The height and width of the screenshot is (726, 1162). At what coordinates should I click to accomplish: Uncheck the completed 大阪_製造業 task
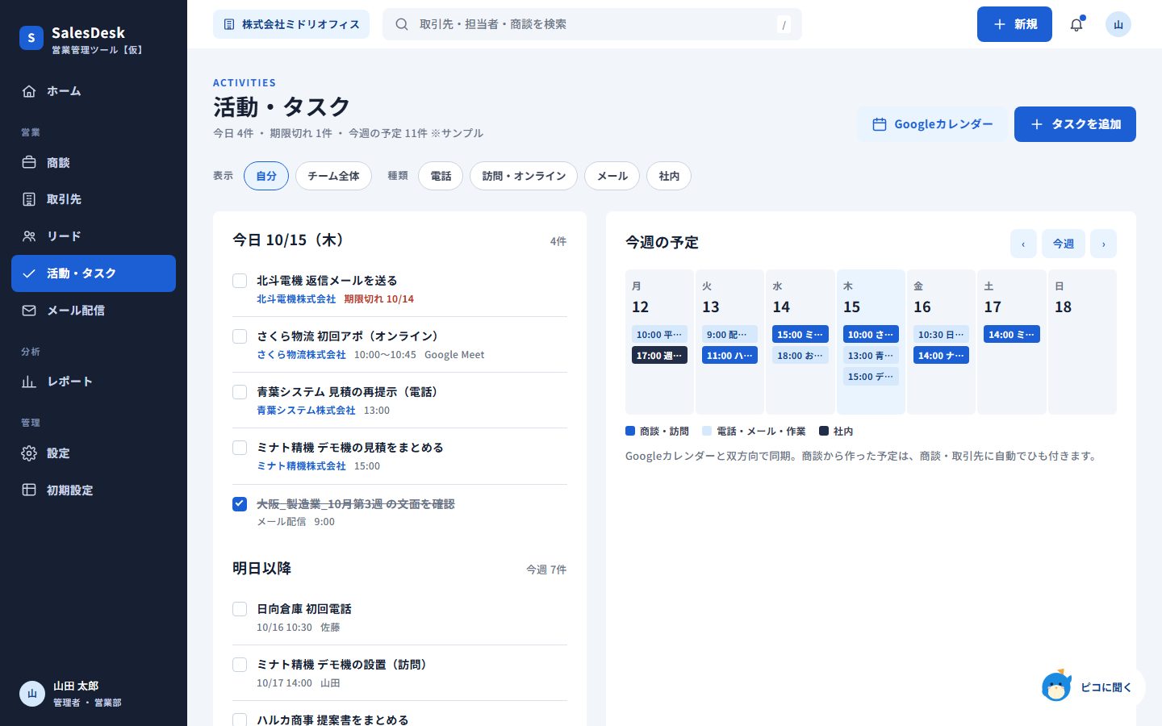(x=240, y=504)
